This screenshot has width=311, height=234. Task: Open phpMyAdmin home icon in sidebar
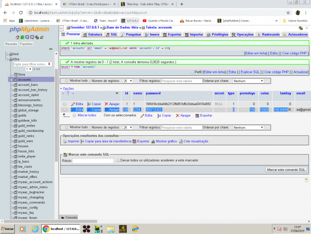(x=17, y=37)
